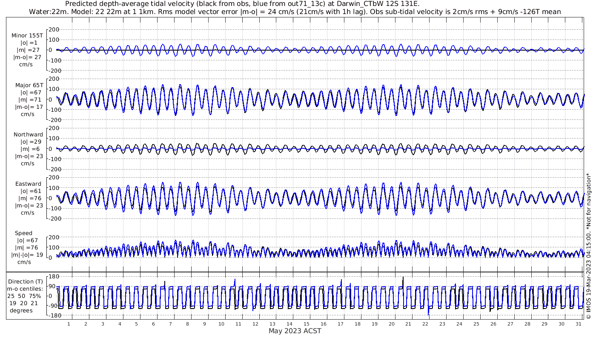Click the day 27 tick label on x-axis
This screenshot has height=340, width=596.
(x=510, y=324)
